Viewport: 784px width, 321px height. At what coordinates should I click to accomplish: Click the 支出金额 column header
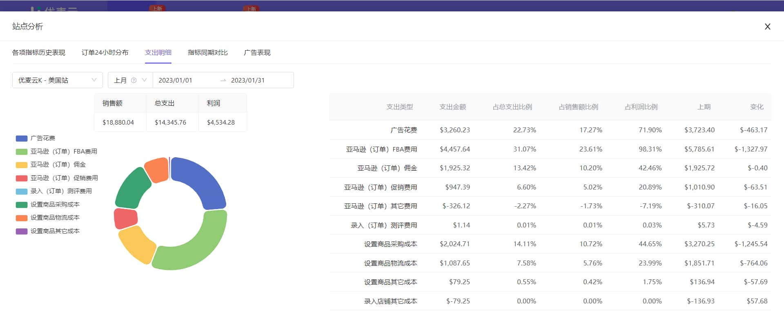pyautogui.click(x=452, y=107)
